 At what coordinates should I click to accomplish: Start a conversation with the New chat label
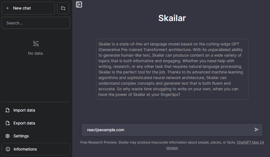(22, 8)
